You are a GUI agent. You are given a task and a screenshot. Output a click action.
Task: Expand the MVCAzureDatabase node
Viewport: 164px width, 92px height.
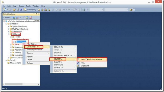[8, 29]
